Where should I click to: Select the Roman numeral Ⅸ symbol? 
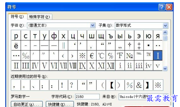click(82, 66)
